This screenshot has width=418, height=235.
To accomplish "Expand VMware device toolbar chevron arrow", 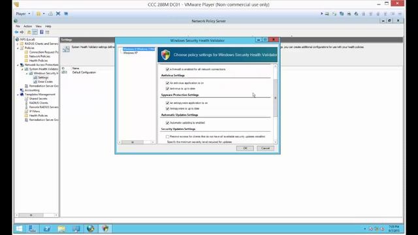I will tap(321, 14).
